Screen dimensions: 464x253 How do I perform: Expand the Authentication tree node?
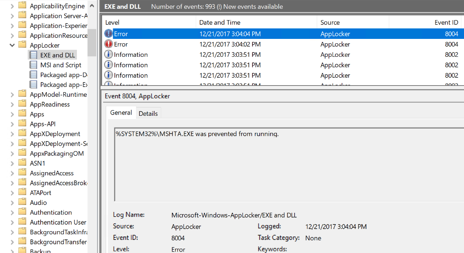click(12, 212)
